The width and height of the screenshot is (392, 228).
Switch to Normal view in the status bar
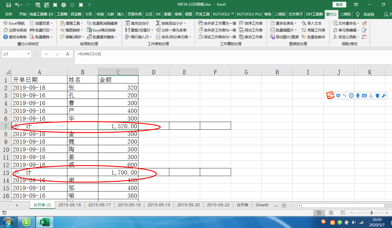[x=319, y=213]
